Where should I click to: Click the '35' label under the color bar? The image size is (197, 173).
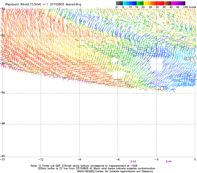164,7
